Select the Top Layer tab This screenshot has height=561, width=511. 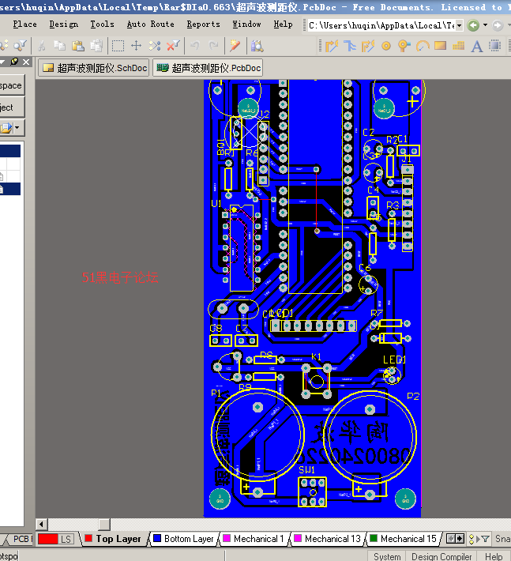point(114,539)
